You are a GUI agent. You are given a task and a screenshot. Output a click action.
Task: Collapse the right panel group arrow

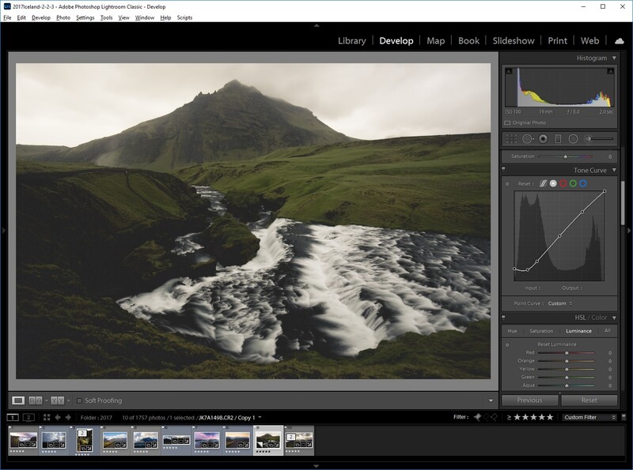629,231
